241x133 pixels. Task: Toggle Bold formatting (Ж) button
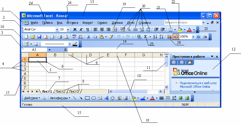click(75, 29)
